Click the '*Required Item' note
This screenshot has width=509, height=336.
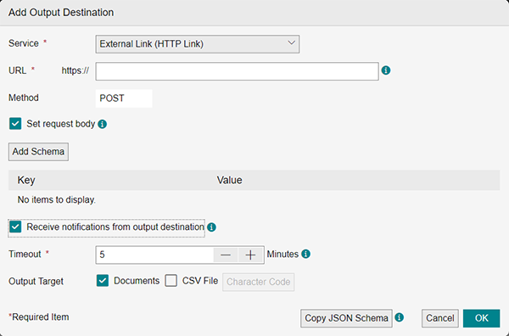39,316
